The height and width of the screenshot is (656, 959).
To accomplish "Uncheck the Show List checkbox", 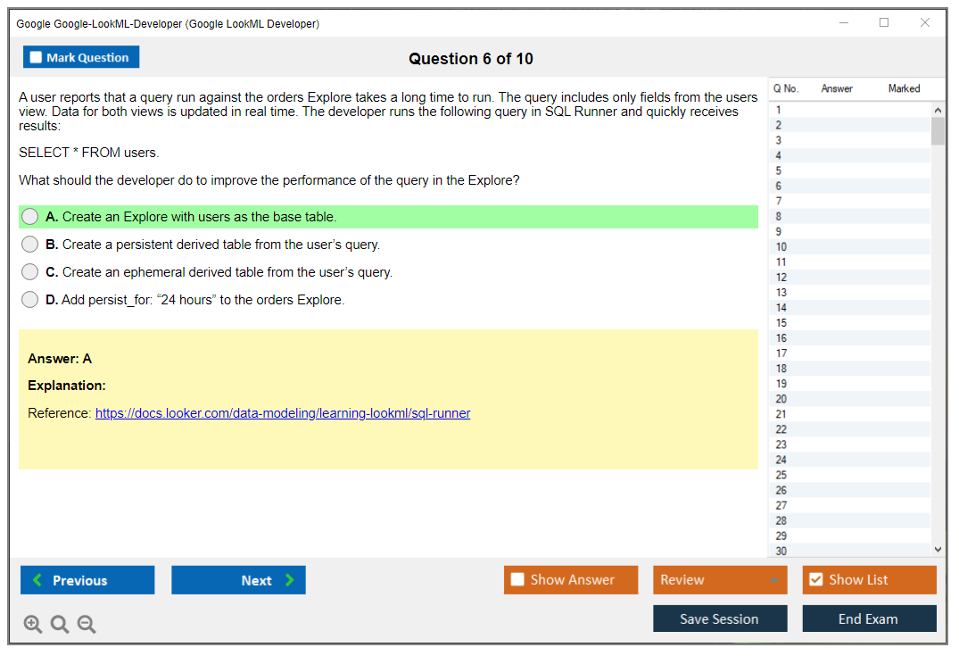I will pyautogui.click(x=815, y=580).
